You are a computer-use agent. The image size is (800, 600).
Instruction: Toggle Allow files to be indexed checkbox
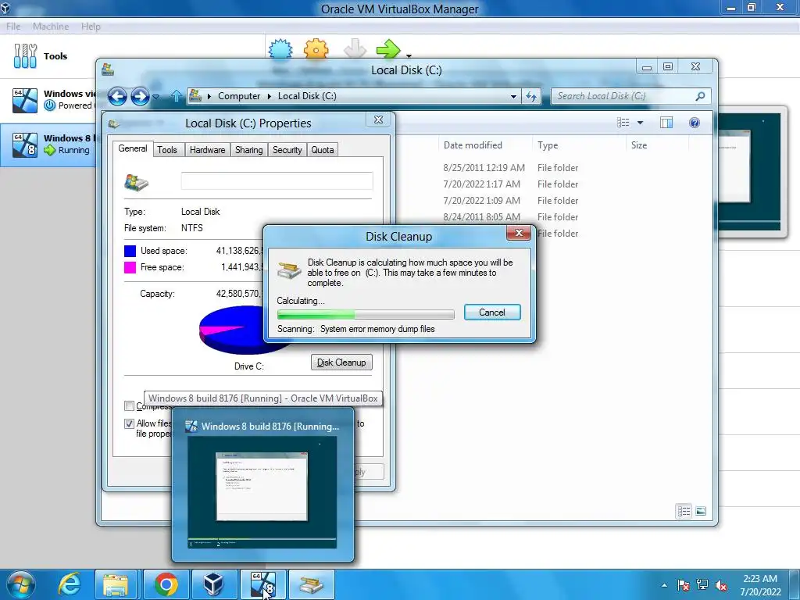tap(129, 423)
